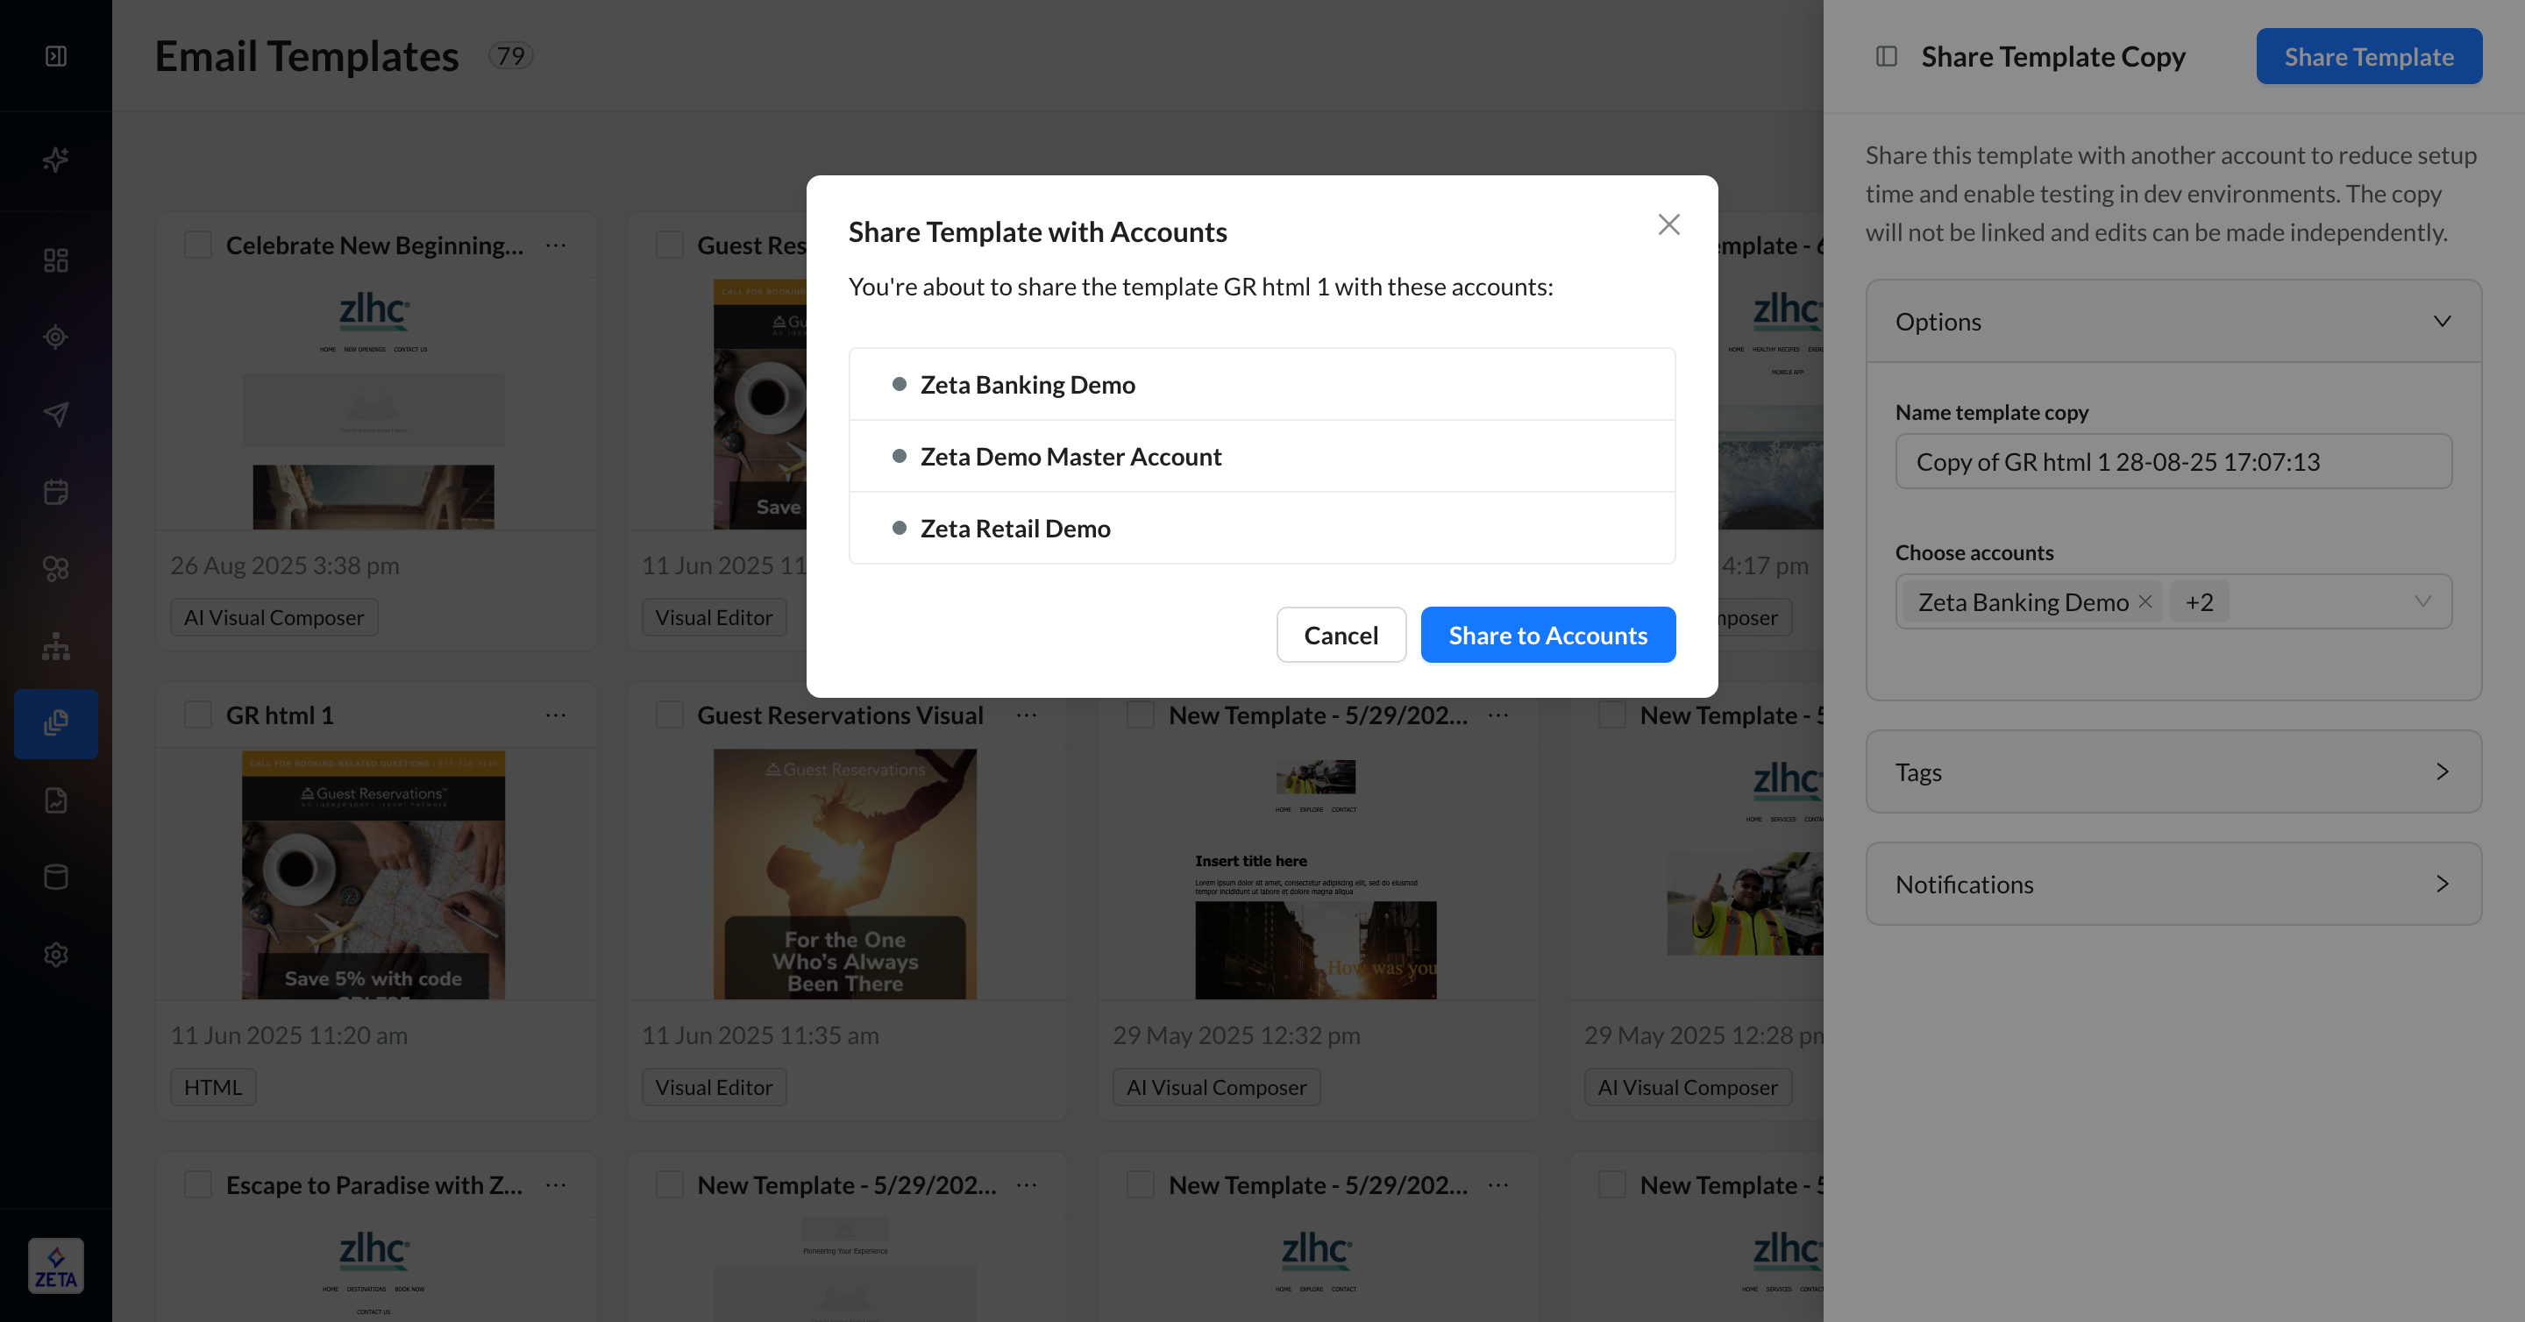Collapse the Options section chevron
2525x1322 pixels.
point(2442,322)
